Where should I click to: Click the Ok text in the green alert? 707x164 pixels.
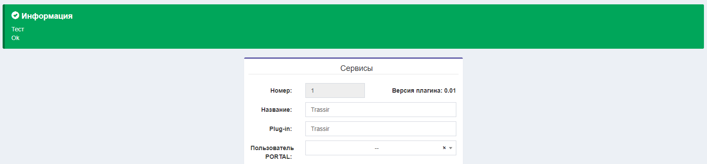tap(15, 38)
